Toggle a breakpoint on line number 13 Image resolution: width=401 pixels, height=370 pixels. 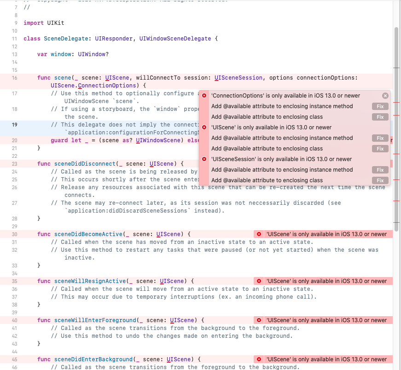pos(14,54)
